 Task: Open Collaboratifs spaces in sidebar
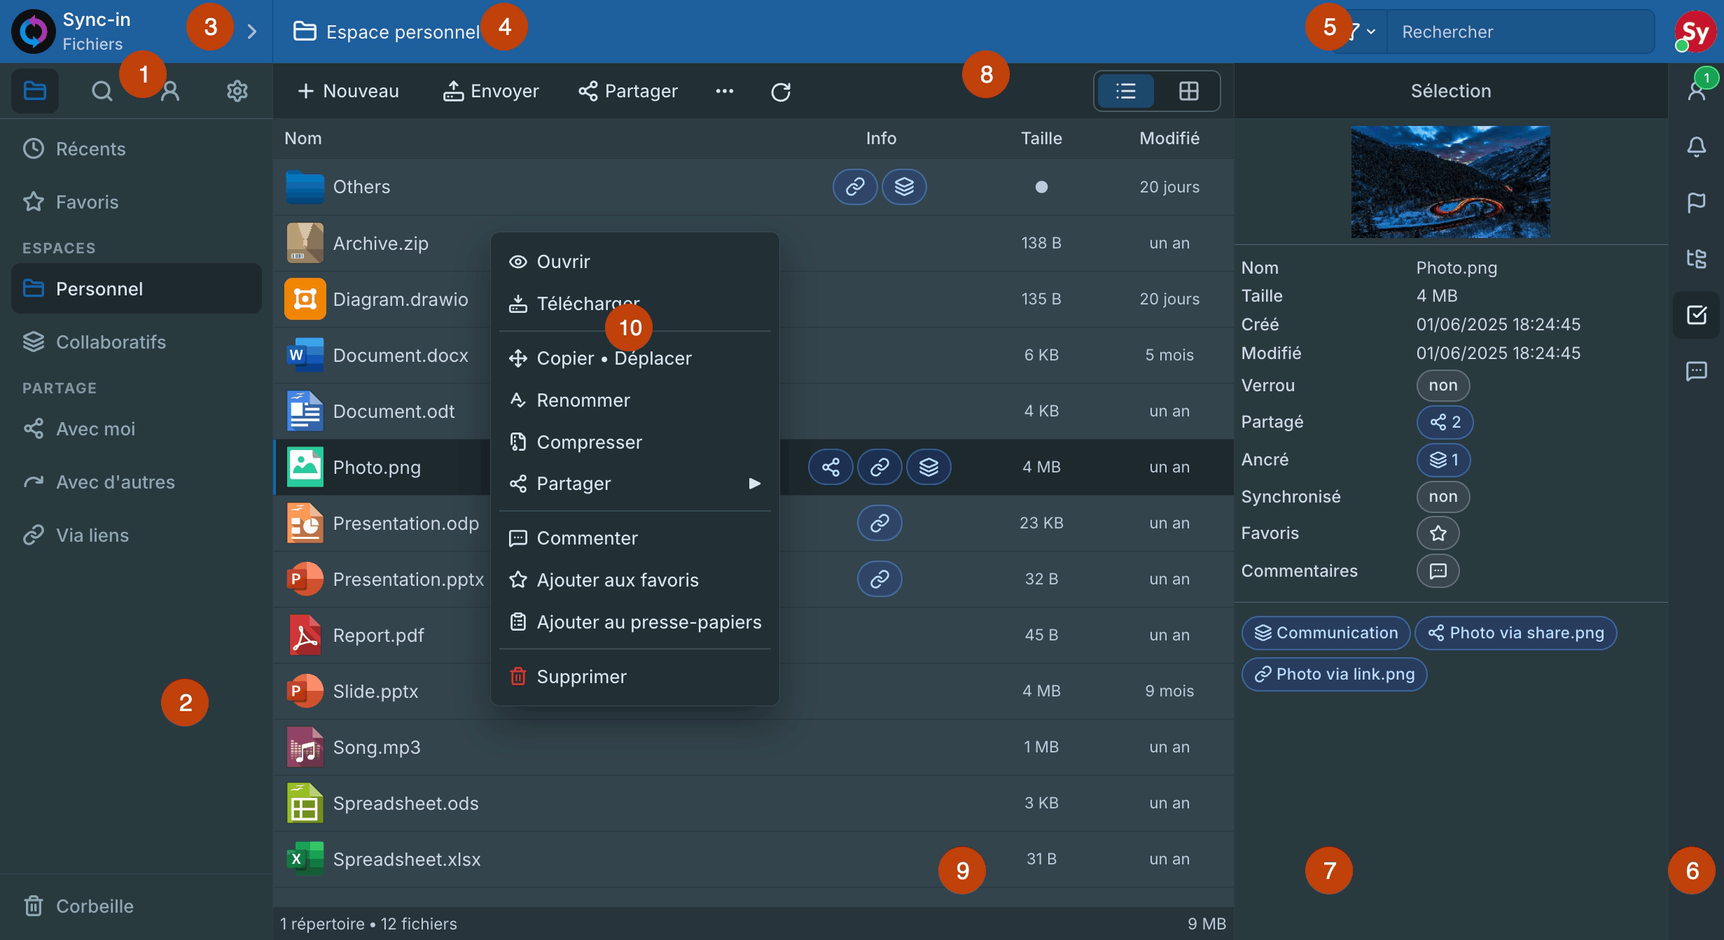137,342
